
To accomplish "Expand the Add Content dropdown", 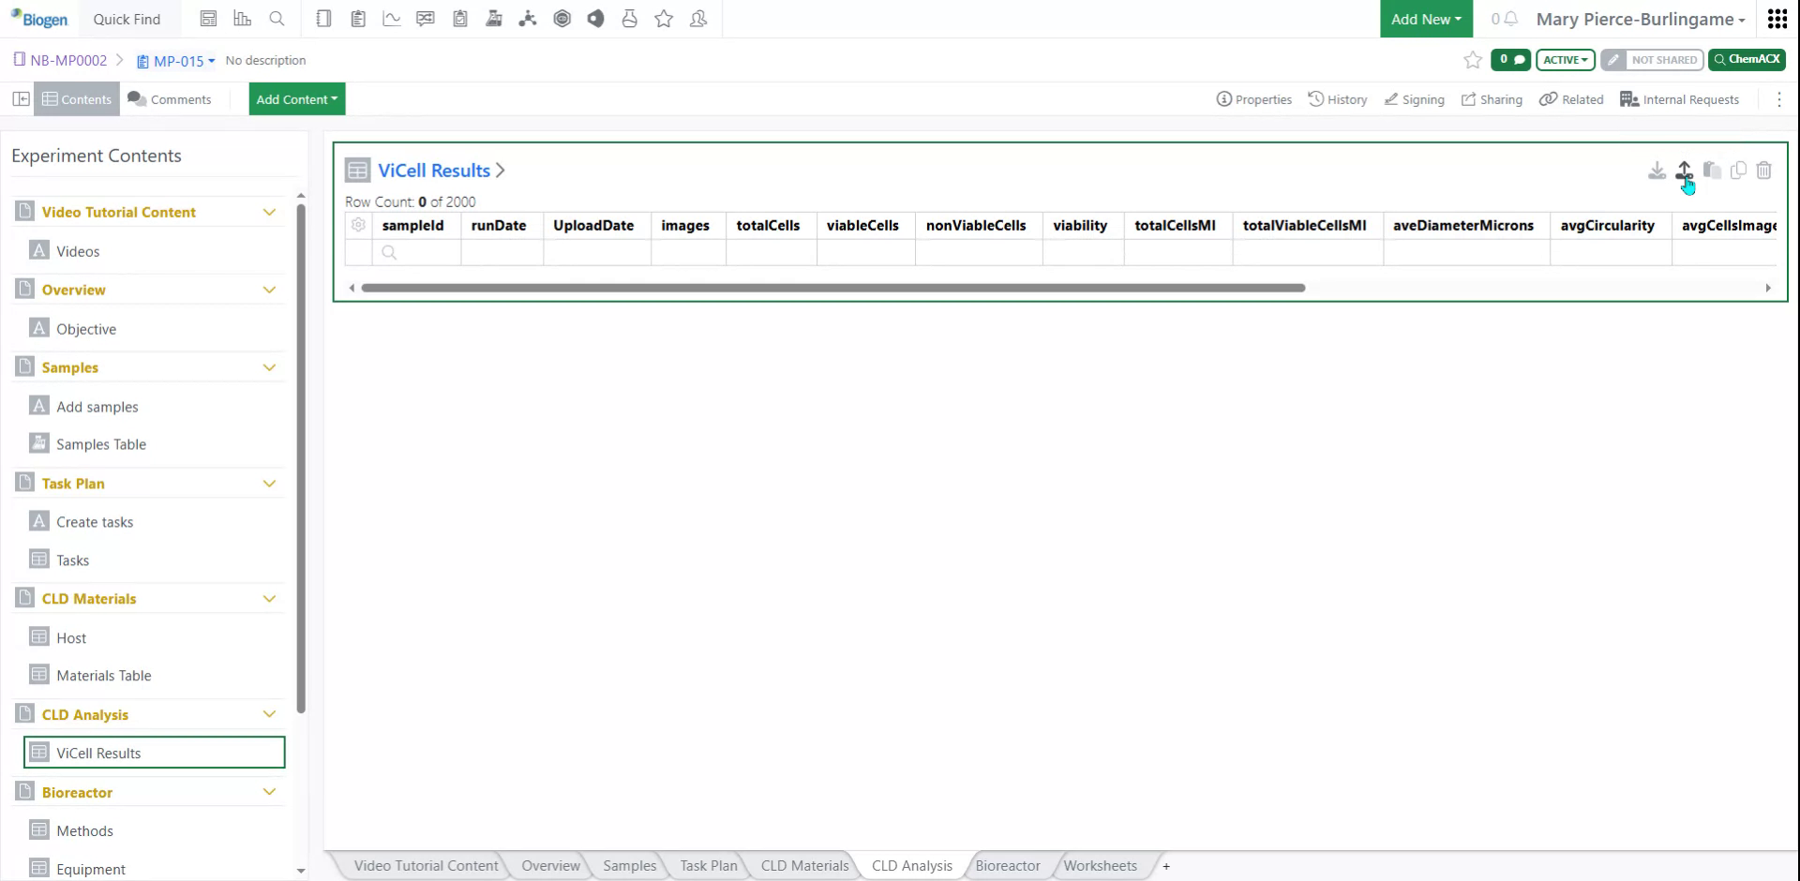I will (296, 98).
